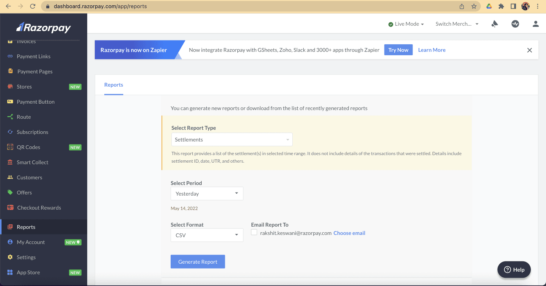546x286 pixels.
Task: Click the Route sidebar icon
Action: (10, 117)
